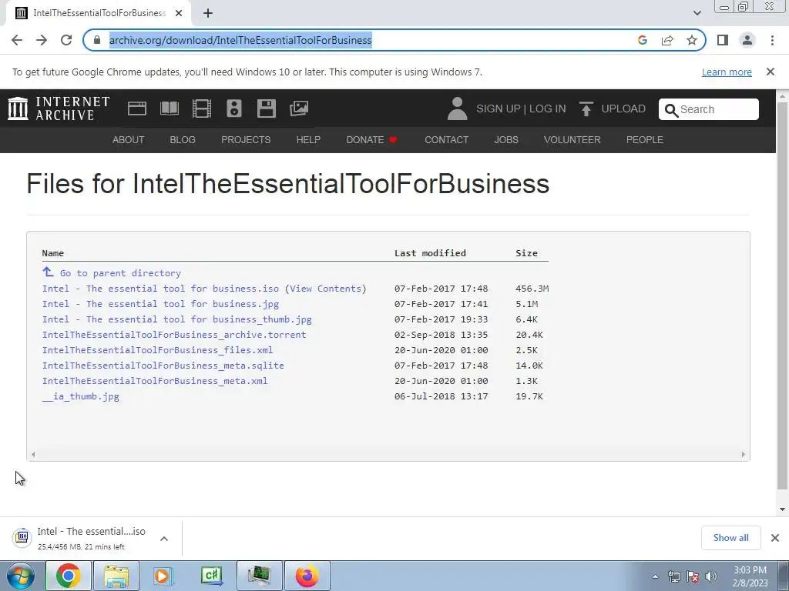Open the VOLUNTEER menu item
Viewport: 789px width, 591px height.
[x=572, y=140]
